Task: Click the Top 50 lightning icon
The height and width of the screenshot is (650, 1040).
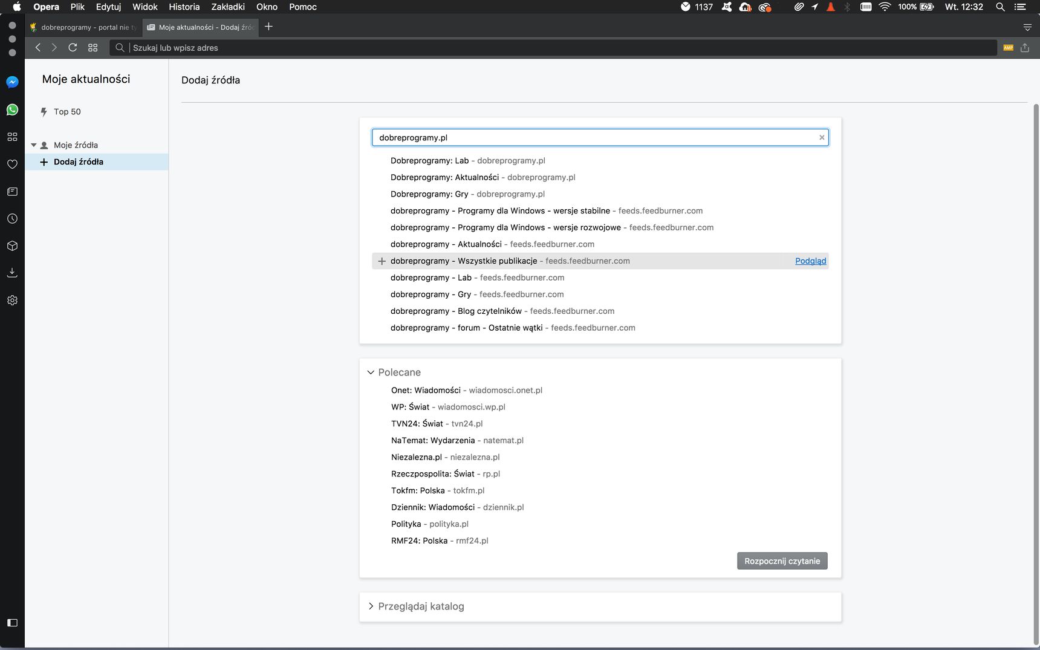Action: point(44,112)
